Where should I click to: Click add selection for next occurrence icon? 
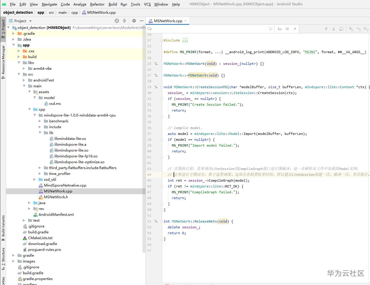pos(351,29)
